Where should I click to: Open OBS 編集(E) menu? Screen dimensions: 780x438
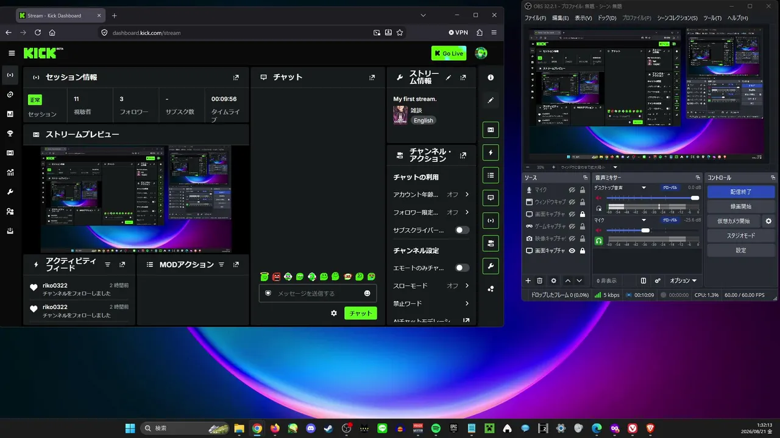[561, 18]
